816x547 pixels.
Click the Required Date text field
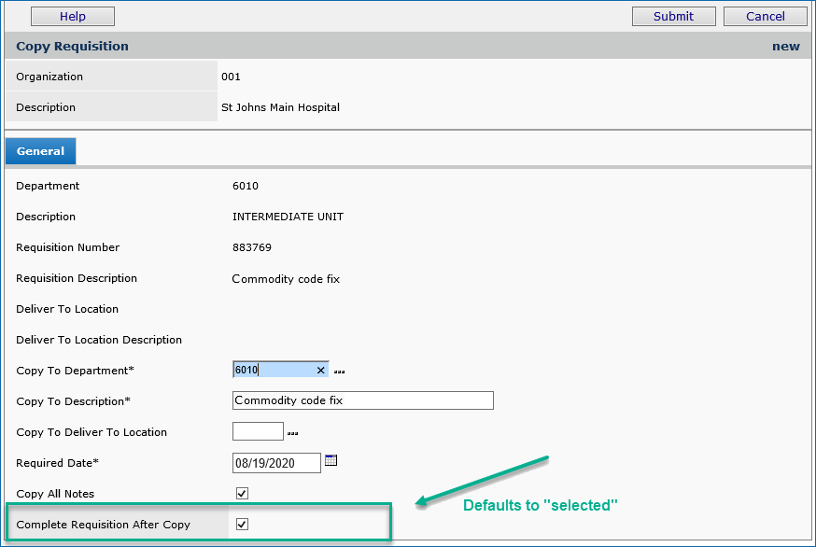point(275,462)
